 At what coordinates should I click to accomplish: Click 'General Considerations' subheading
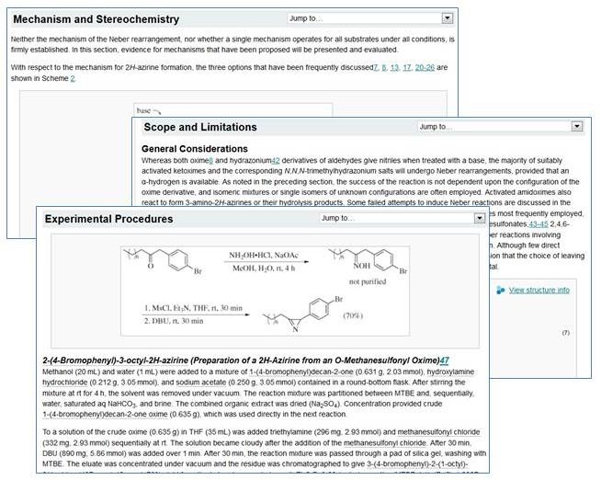pos(195,149)
